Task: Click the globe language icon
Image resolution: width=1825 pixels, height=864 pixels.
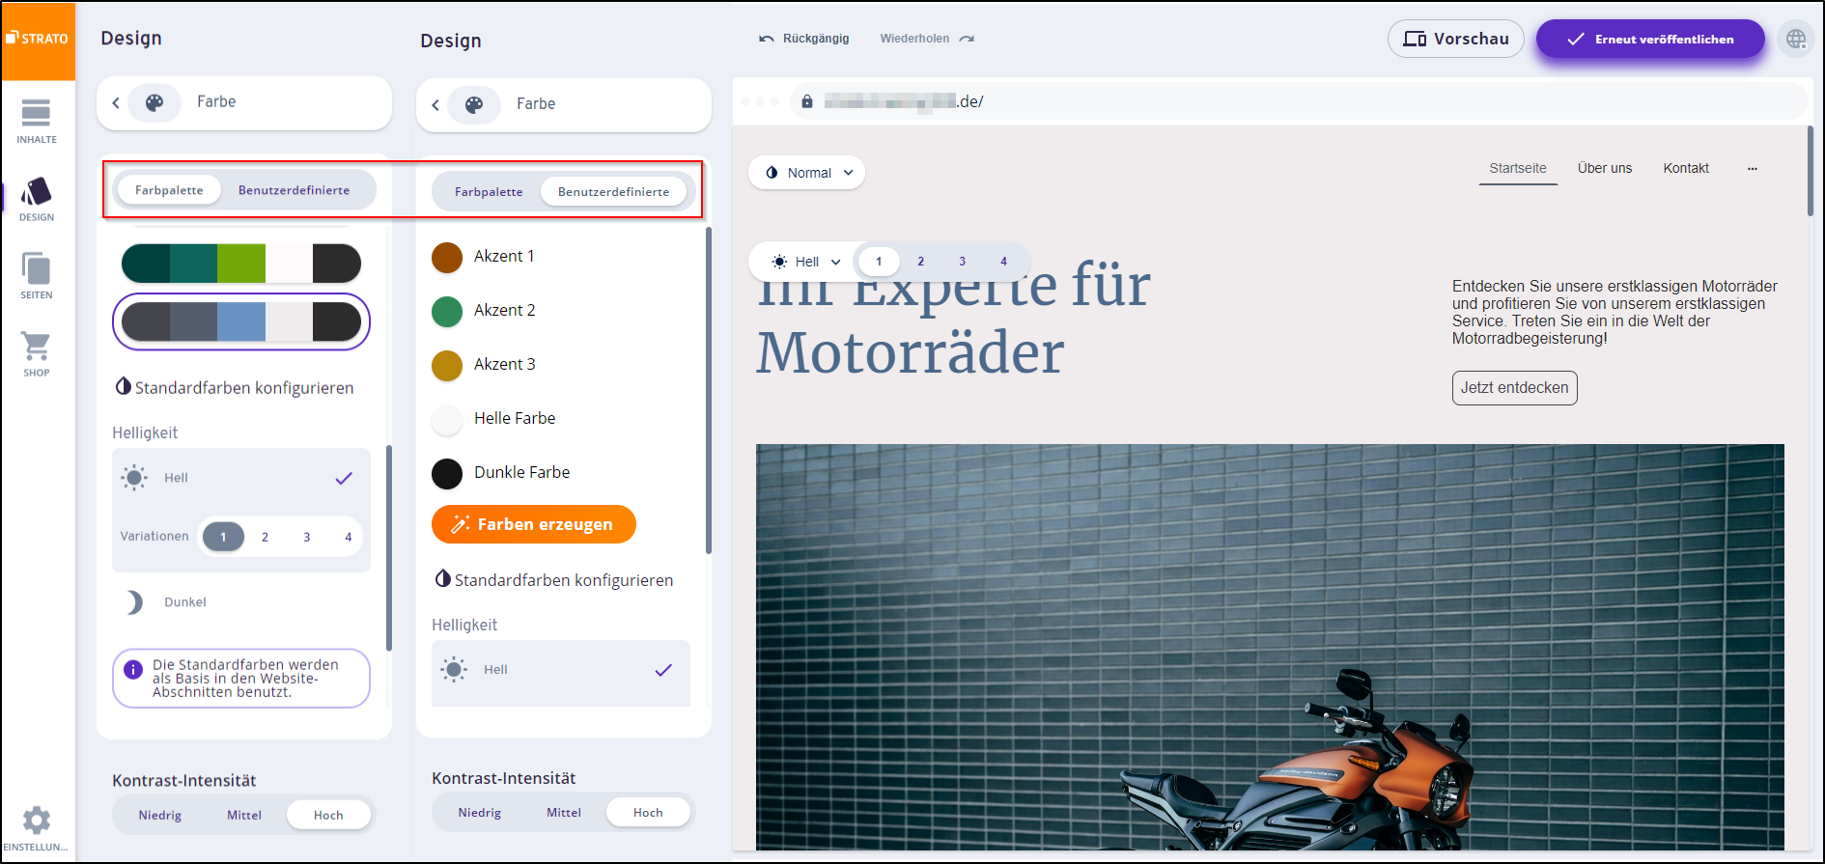Action: pos(1795,39)
